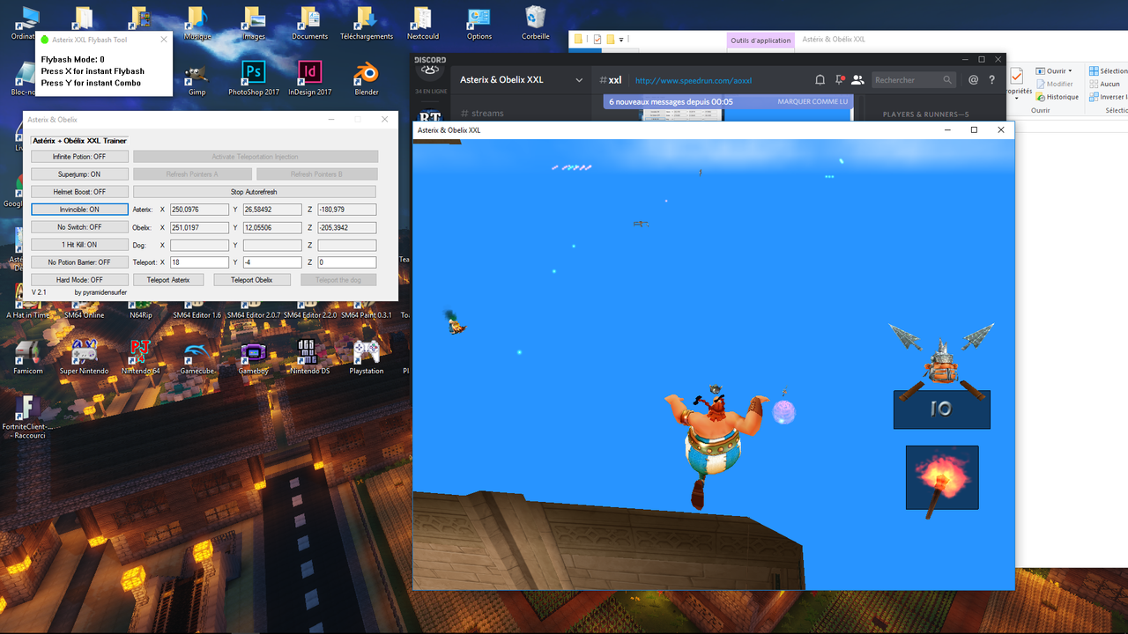Open the Gameboy emulator shortcut
The image size is (1128, 634).
point(254,358)
